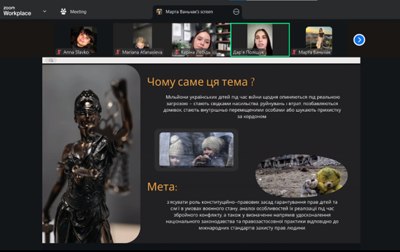Click Дар'я Поліщук's muted microphone icon

[x=235, y=52]
